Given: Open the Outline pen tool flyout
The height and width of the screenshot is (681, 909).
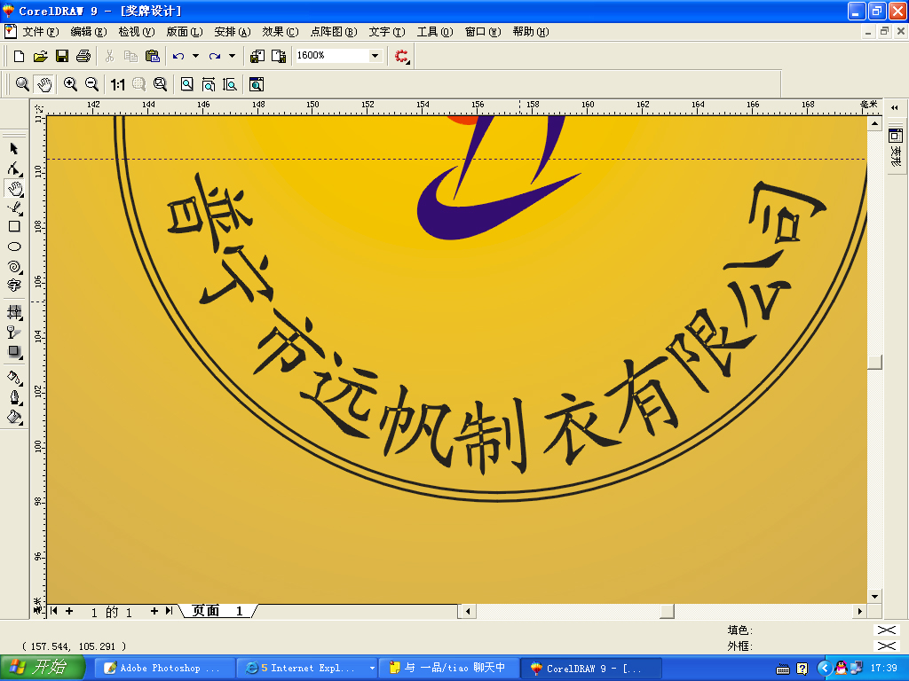Looking at the screenshot, I should tap(14, 398).
